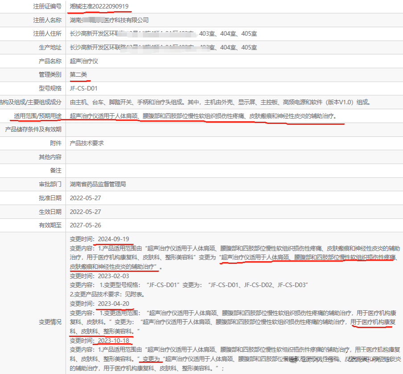
Task: Select the expiry date 2027-05-26
Action: point(86,225)
